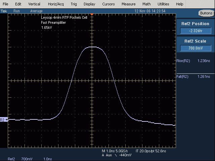Open the File menu
Viewport: 215px width, 161px height.
5,4
